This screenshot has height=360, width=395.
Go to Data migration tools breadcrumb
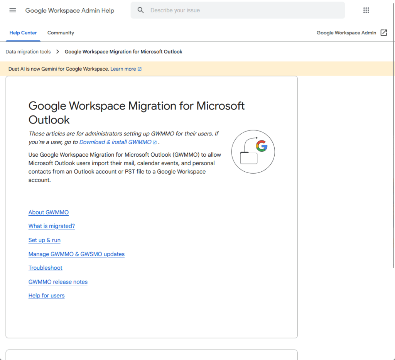[28, 52]
